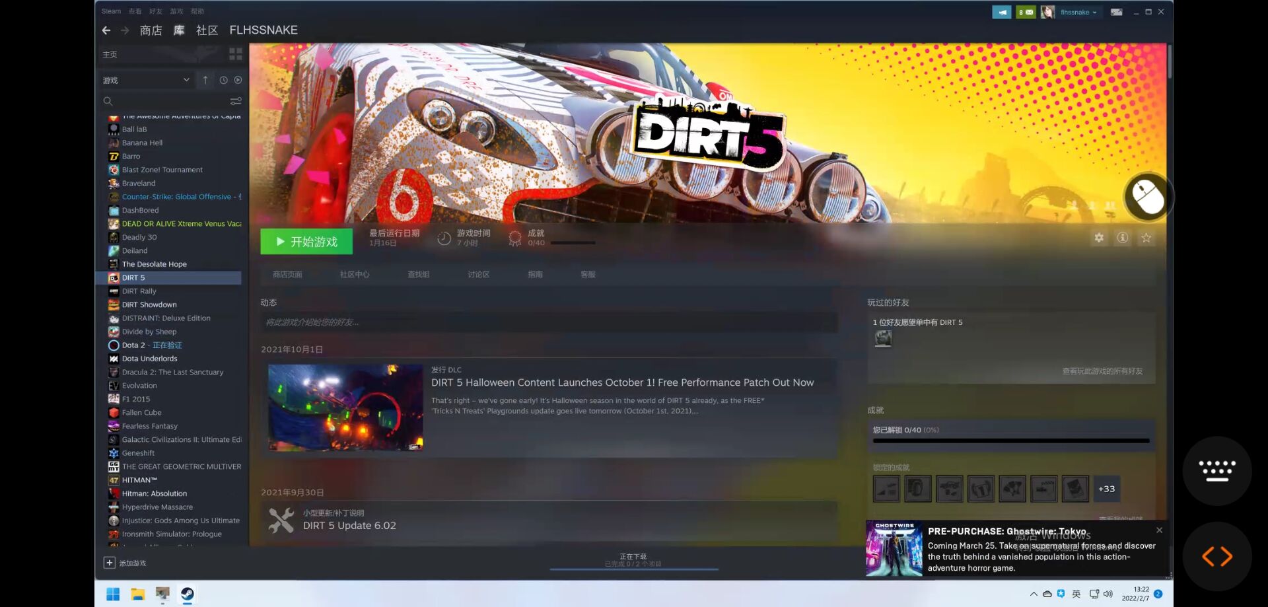Click the DIRT 5 icon in the game list
The width and height of the screenshot is (1268, 607).
click(x=114, y=278)
